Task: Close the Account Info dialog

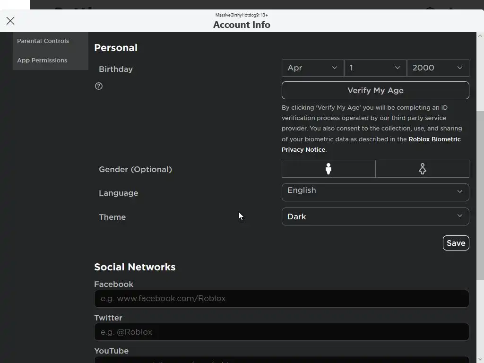Action: coord(10,21)
